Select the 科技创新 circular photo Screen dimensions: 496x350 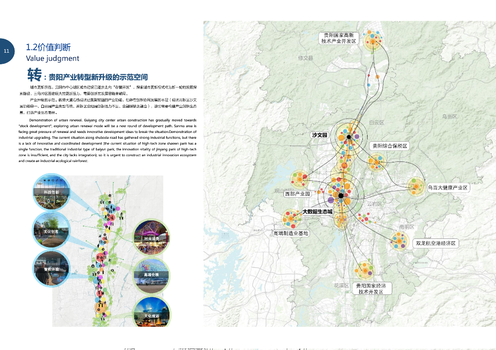51,192
